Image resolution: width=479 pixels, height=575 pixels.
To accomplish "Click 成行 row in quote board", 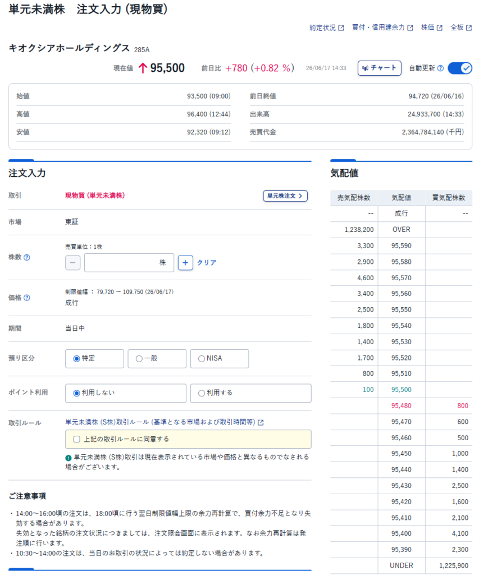I will tap(402, 213).
